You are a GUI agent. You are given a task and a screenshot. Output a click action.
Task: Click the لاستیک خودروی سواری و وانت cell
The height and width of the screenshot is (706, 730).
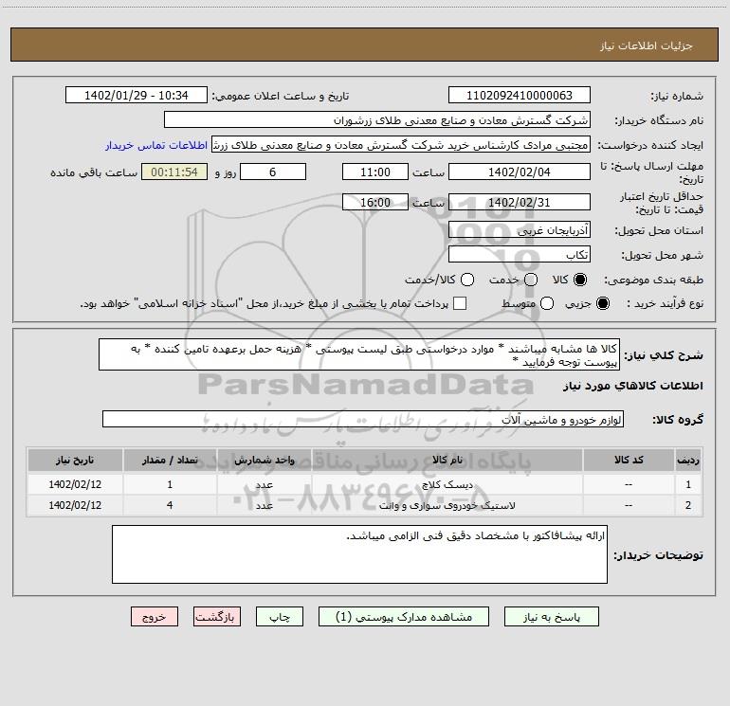pos(447,505)
